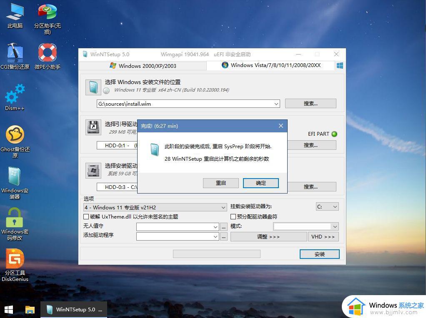Expand the 无人值守 dropdown

click(x=216, y=227)
